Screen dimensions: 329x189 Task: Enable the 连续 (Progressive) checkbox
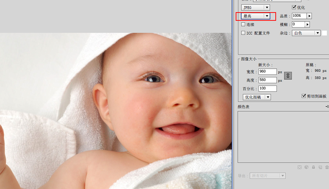coord(244,25)
